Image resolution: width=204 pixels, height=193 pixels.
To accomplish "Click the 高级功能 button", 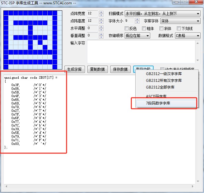I will (x=143, y=68).
